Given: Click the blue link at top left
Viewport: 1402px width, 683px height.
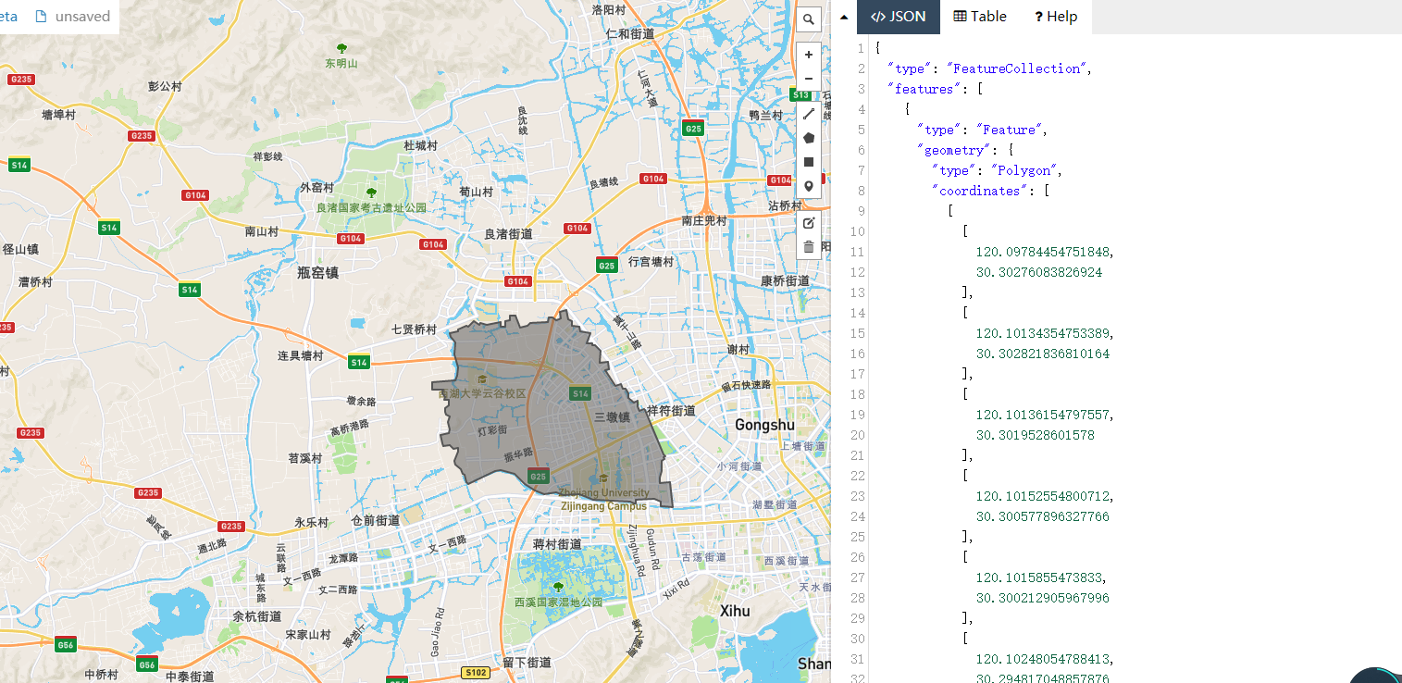Looking at the screenshot, I should point(7,16).
